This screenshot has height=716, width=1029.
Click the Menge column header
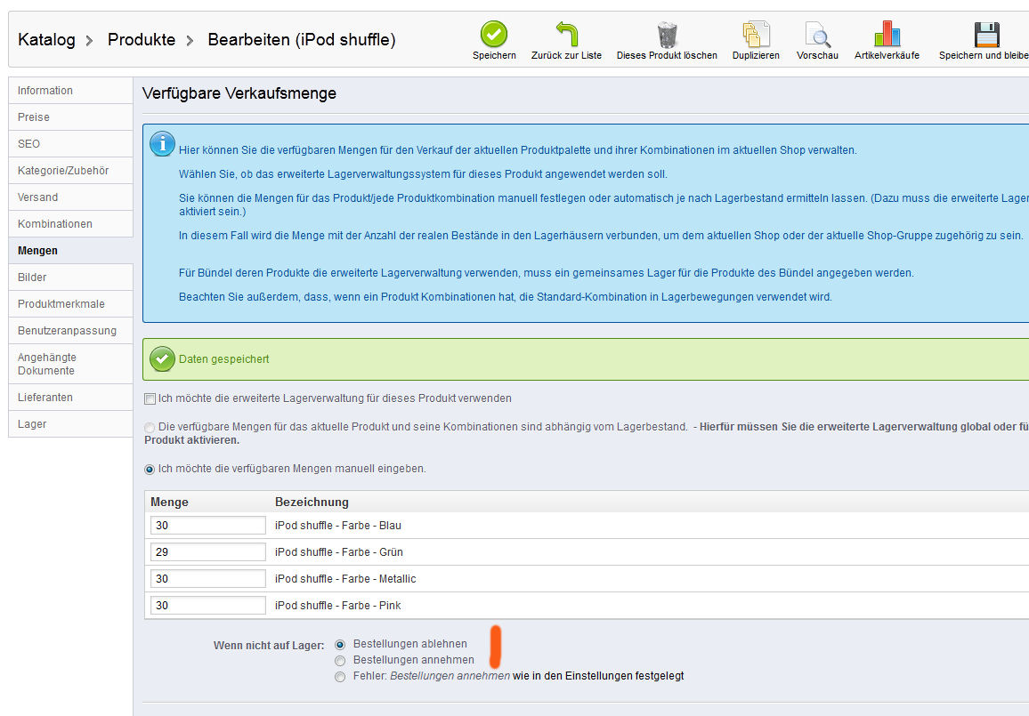tap(169, 503)
